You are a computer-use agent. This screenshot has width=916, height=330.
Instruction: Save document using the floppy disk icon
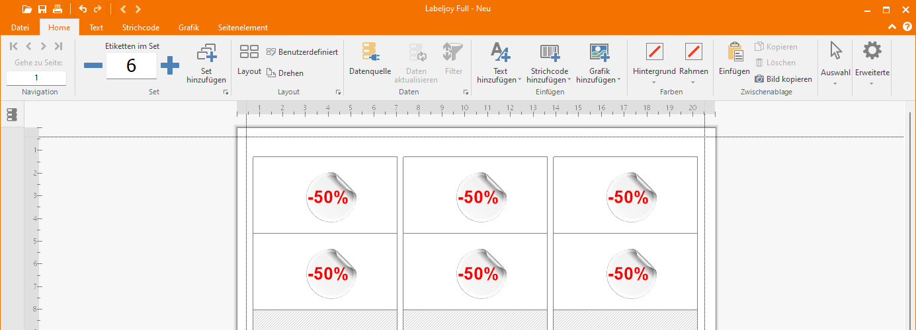pyautogui.click(x=42, y=9)
